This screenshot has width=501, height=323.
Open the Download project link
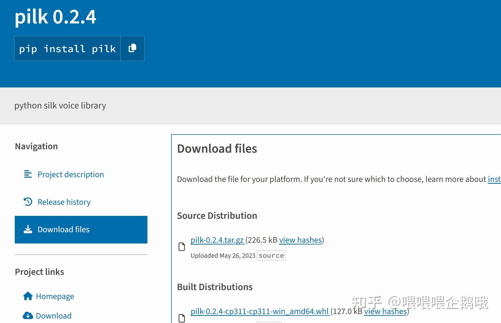[54, 316]
